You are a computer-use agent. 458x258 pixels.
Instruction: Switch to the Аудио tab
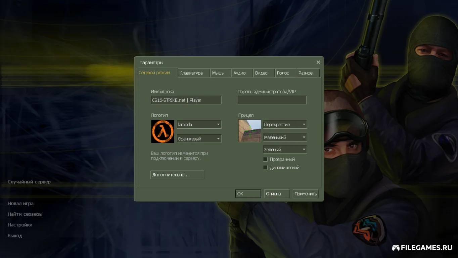pos(242,73)
